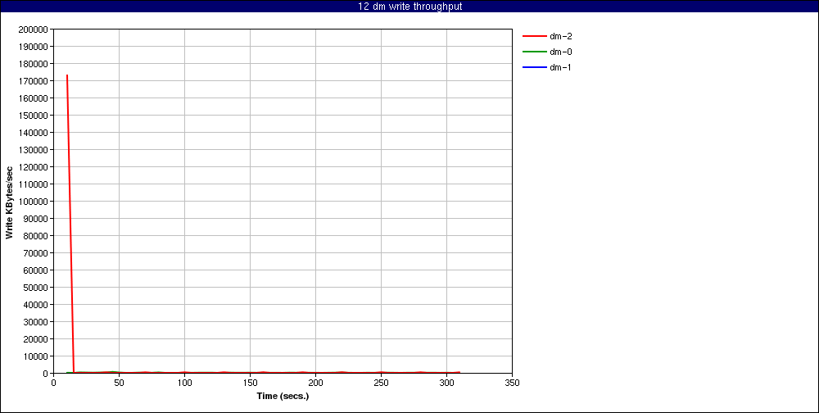Click the 350 tick on the time axis
The image size is (819, 413).
tap(512, 382)
